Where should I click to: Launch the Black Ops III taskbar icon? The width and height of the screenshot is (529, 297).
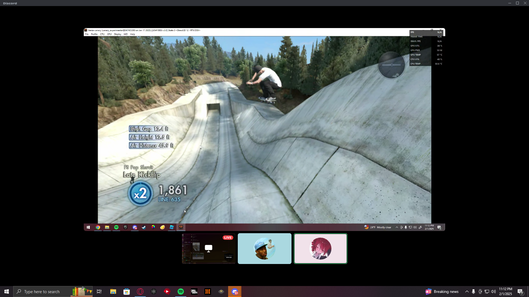click(x=208, y=291)
